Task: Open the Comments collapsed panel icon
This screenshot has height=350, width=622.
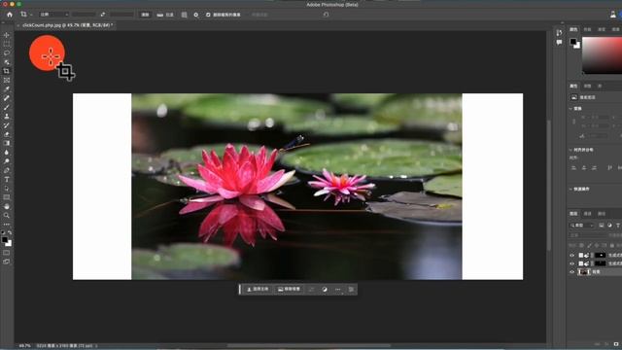Action: click(559, 42)
